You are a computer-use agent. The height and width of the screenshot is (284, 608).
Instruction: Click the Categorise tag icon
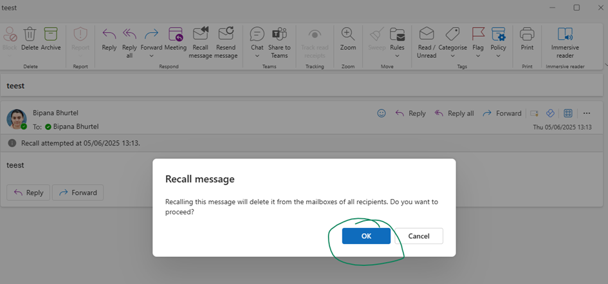[x=452, y=34]
